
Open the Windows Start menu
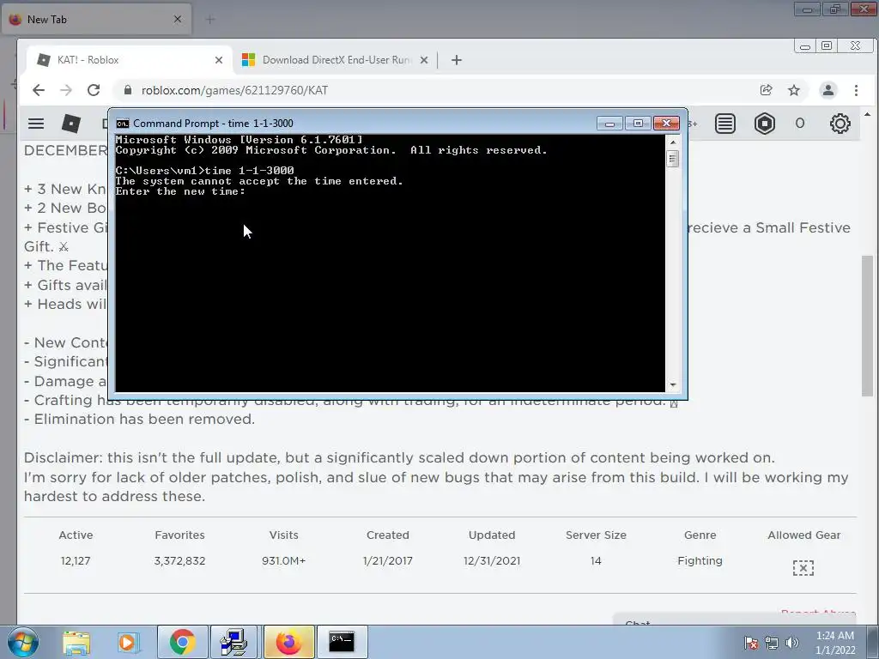click(21, 642)
